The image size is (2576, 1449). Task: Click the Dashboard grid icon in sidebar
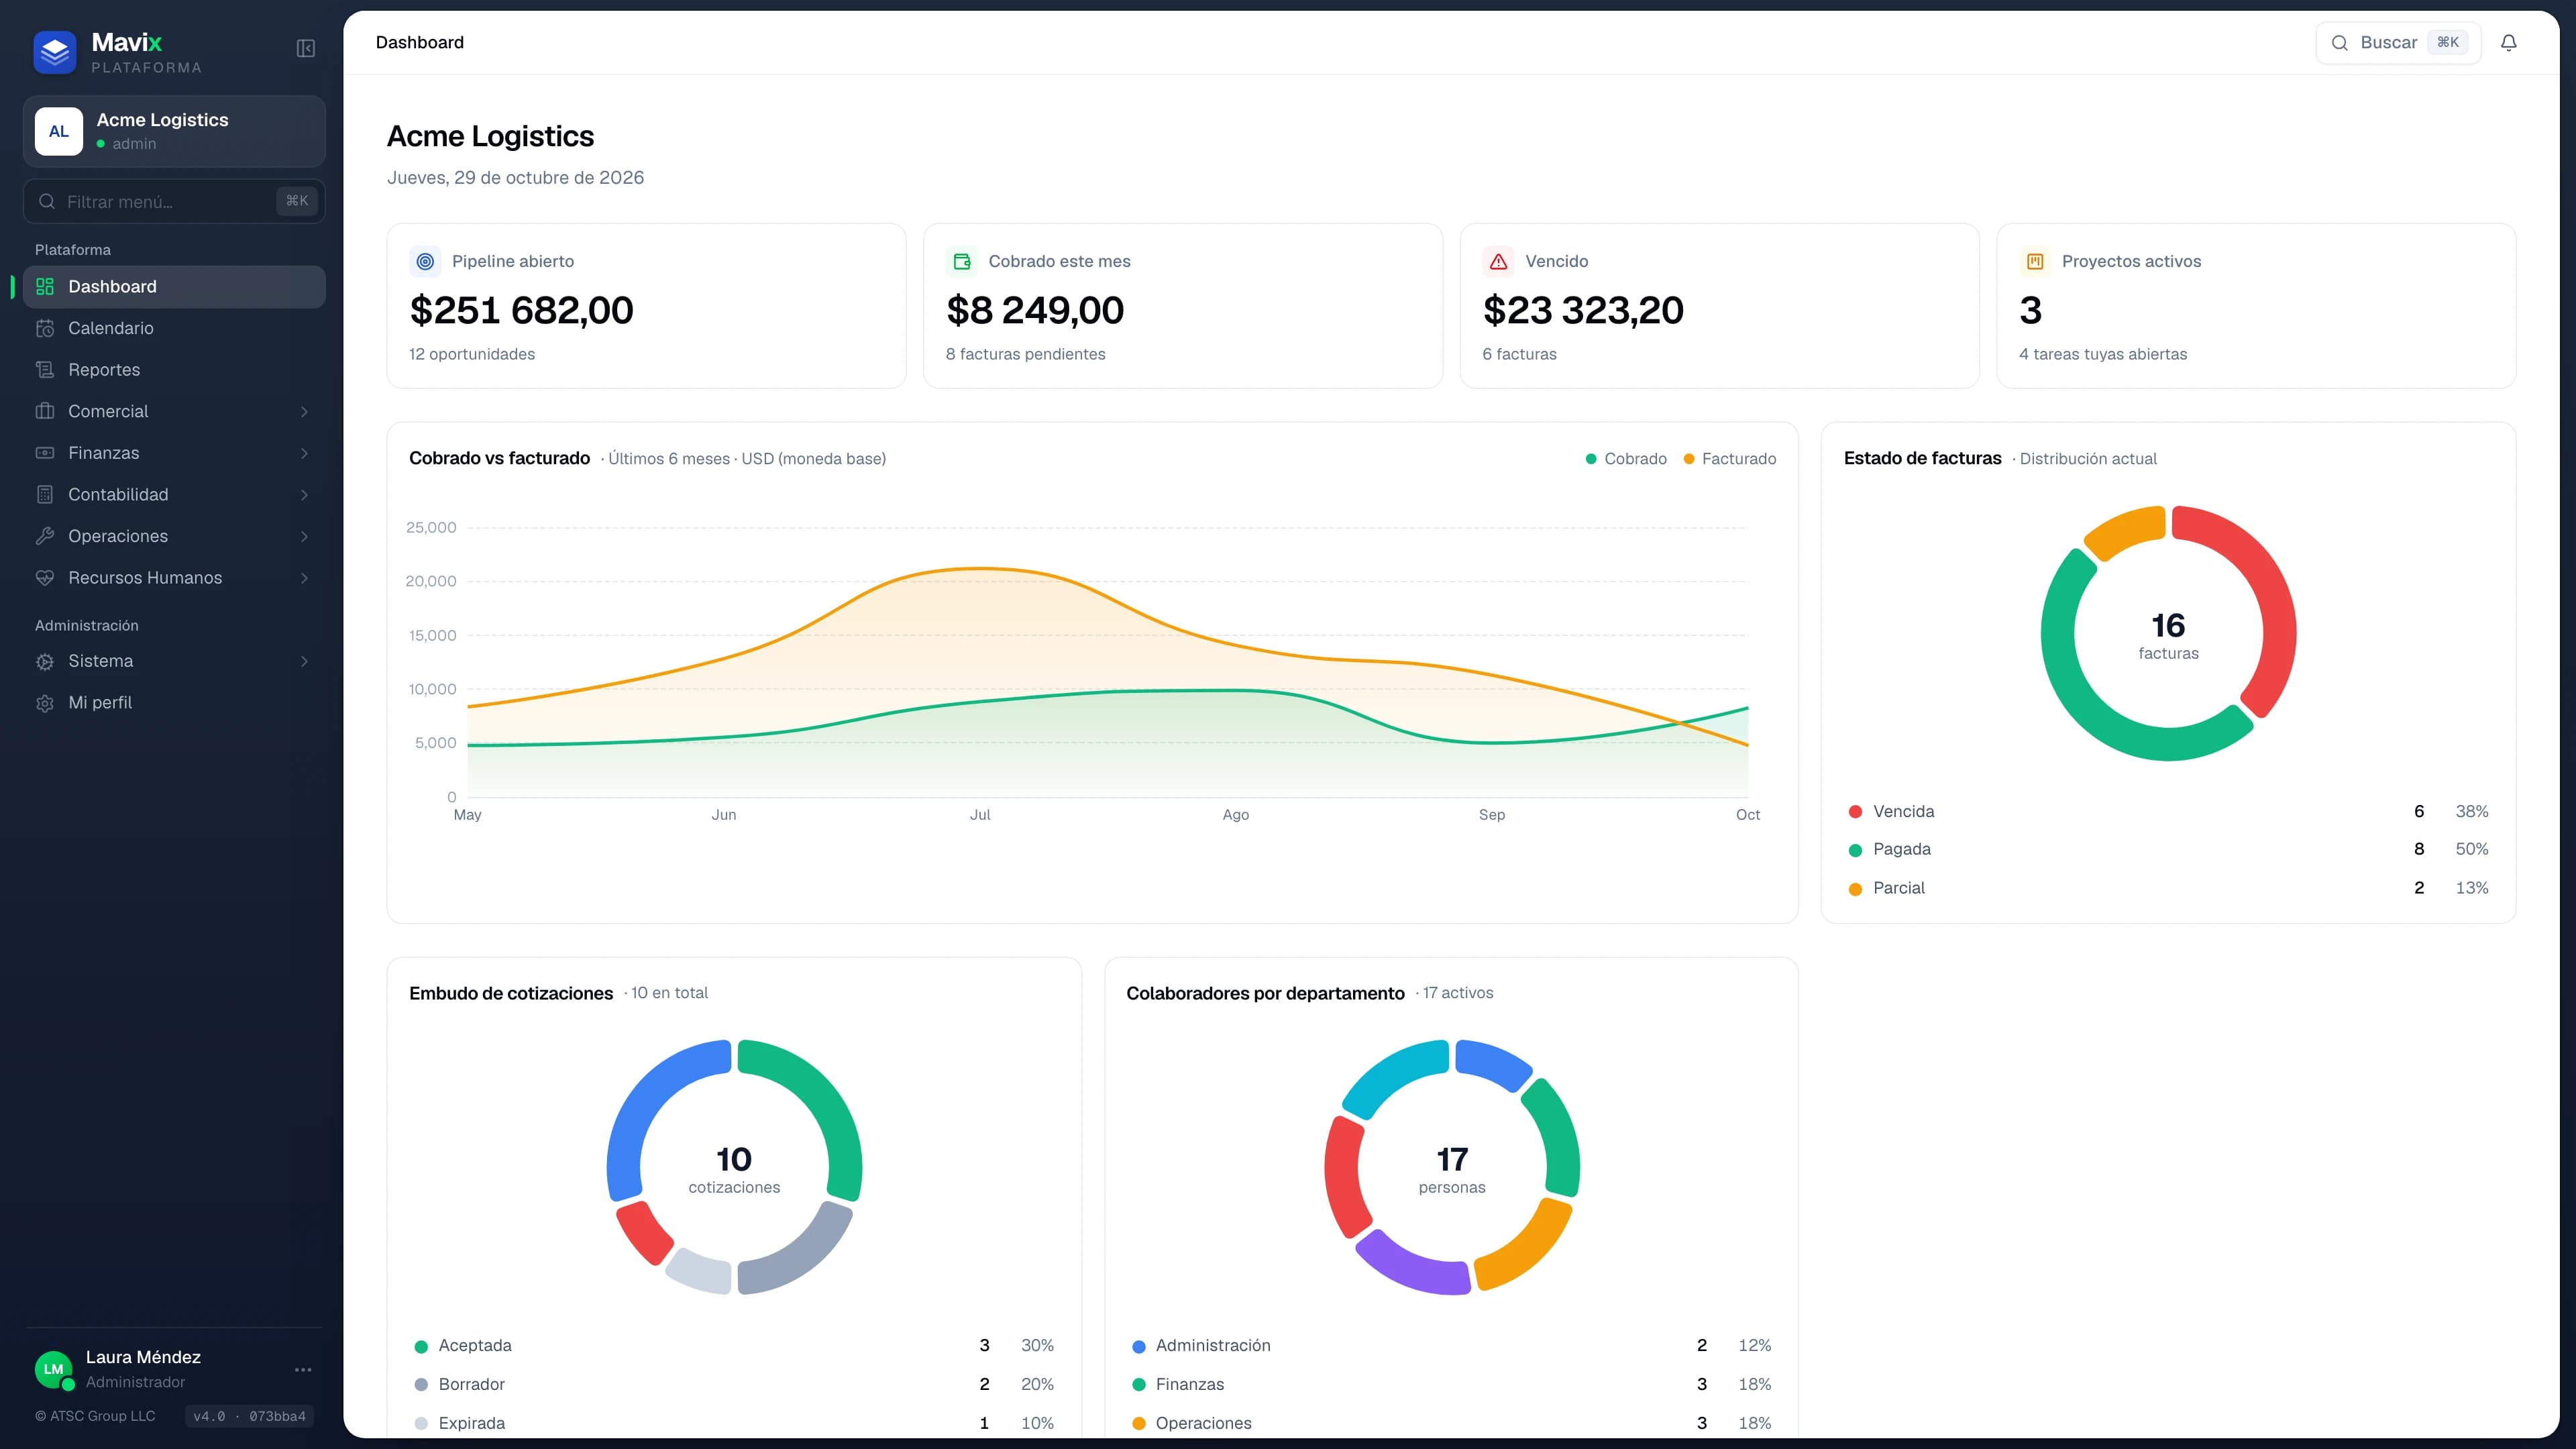pyautogui.click(x=45, y=287)
